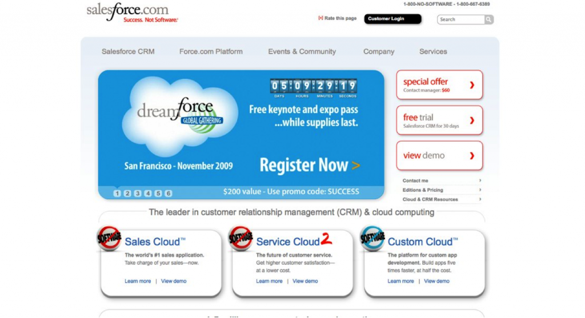Click the Customer Login button
This screenshot has height=318, width=585.
[x=392, y=19]
